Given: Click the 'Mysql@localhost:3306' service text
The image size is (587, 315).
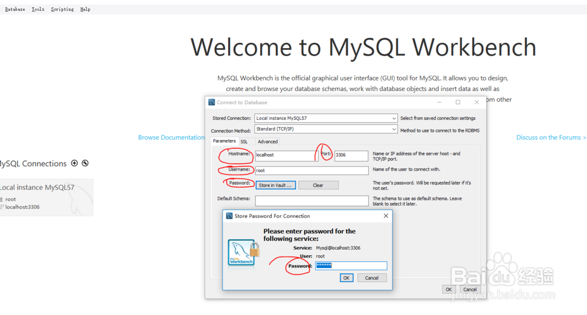Looking at the screenshot, I should (338, 248).
